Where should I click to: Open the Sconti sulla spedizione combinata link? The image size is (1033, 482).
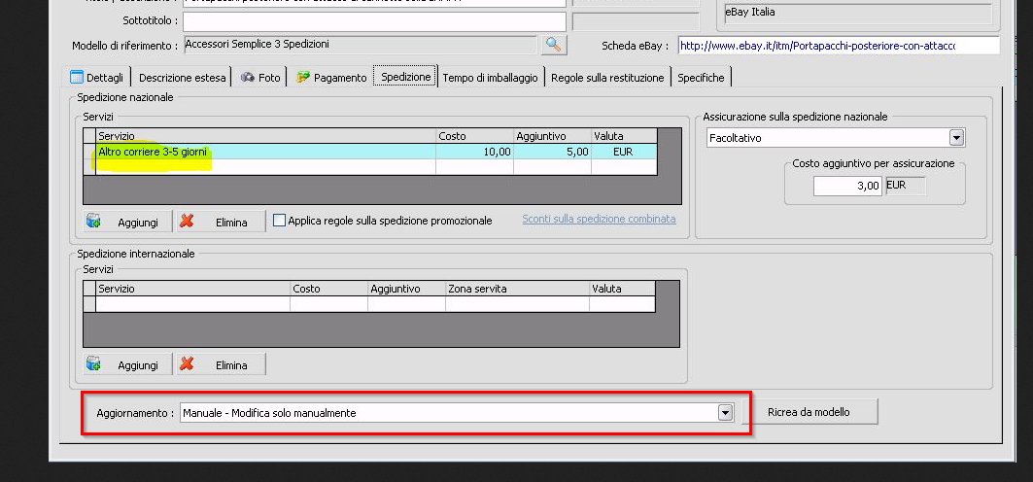(x=599, y=219)
